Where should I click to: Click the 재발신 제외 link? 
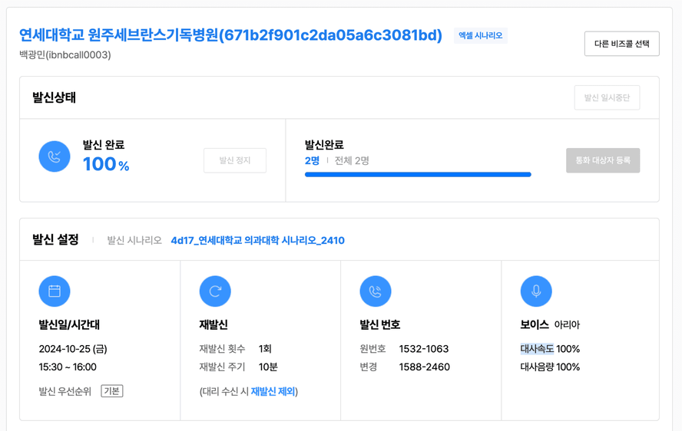(273, 391)
